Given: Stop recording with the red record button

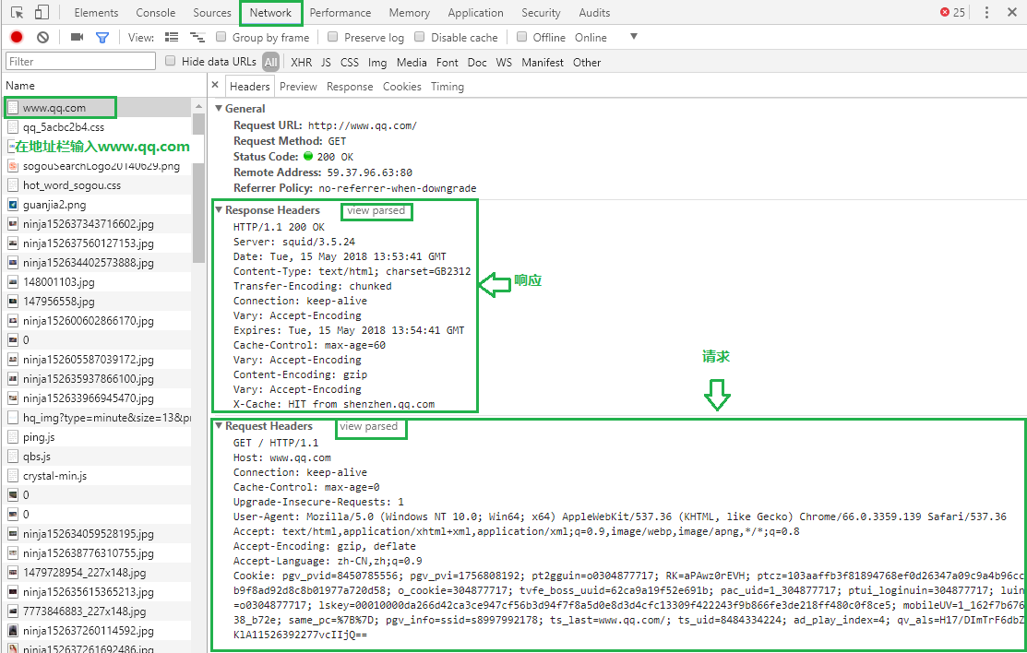Looking at the screenshot, I should tap(17, 37).
